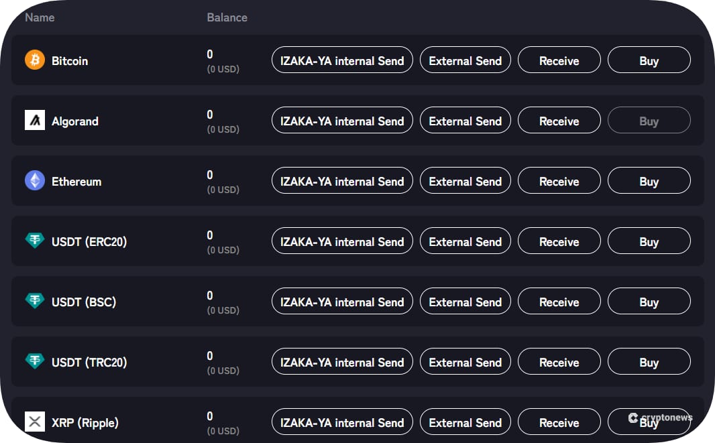715x443 pixels.
Task: Click the USDT (TRC20) balance value 0
Action: point(210,355)
